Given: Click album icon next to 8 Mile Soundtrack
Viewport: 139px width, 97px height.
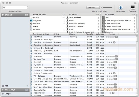Looking at the screenshot, I should (103, 23).
